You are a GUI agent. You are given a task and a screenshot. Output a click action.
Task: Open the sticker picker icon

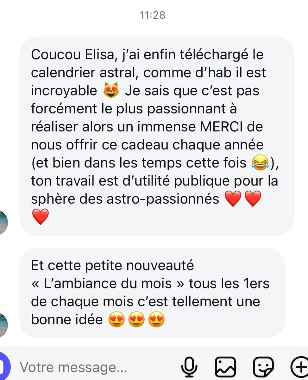(x=263, y=367)
